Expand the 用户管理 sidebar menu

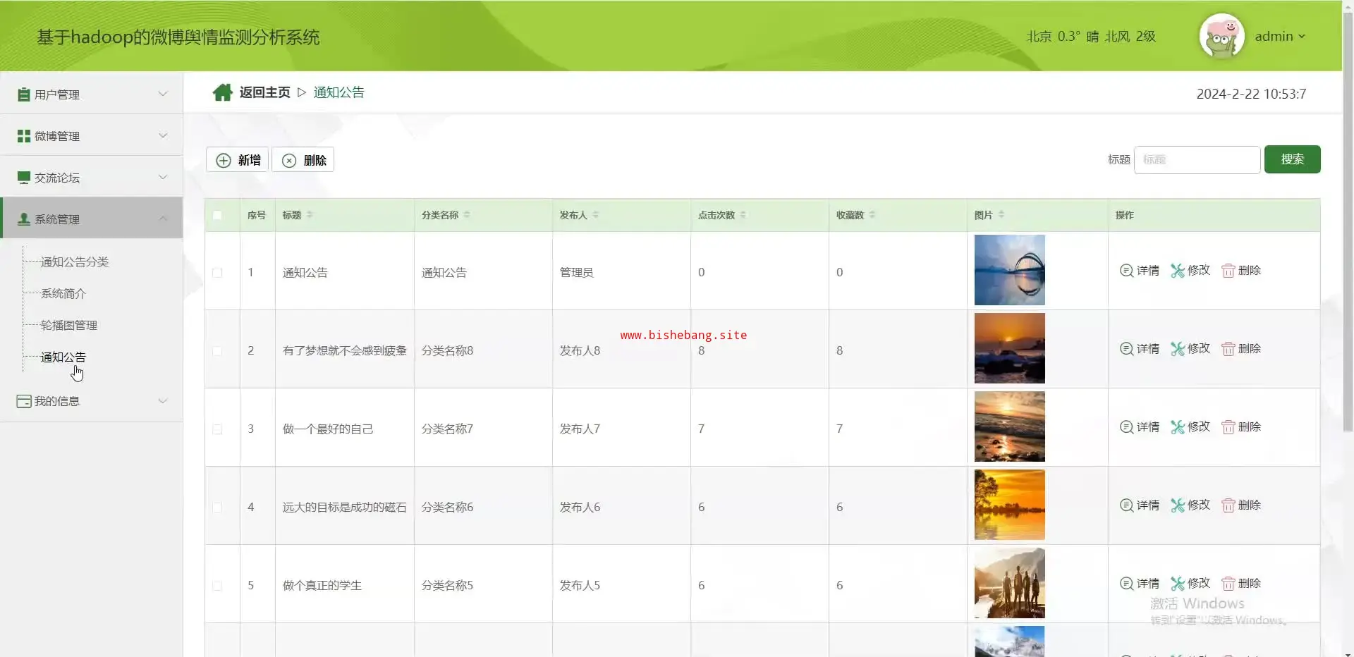(x=92, y=94)
